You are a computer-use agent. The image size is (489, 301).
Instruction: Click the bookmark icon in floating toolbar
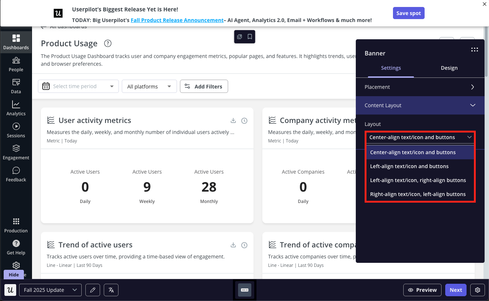point(250,37)
